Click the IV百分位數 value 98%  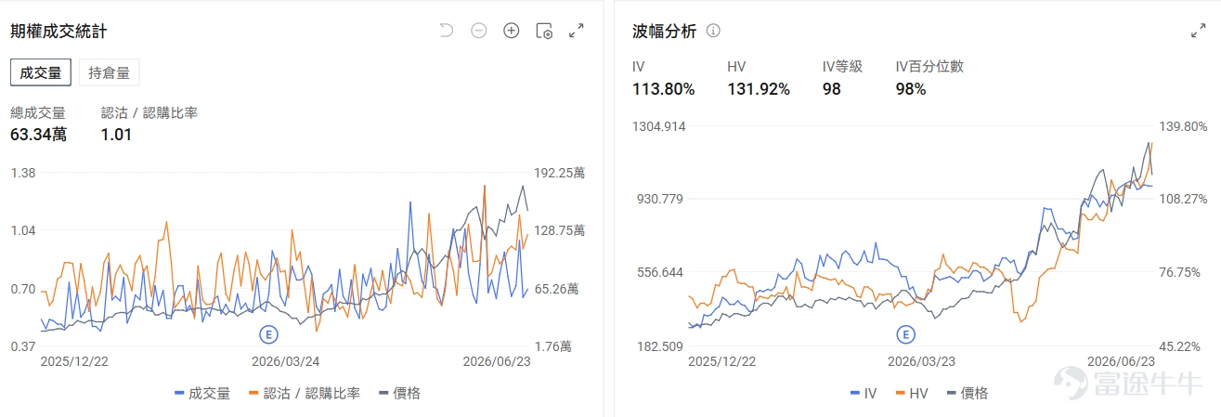(911, 89)
